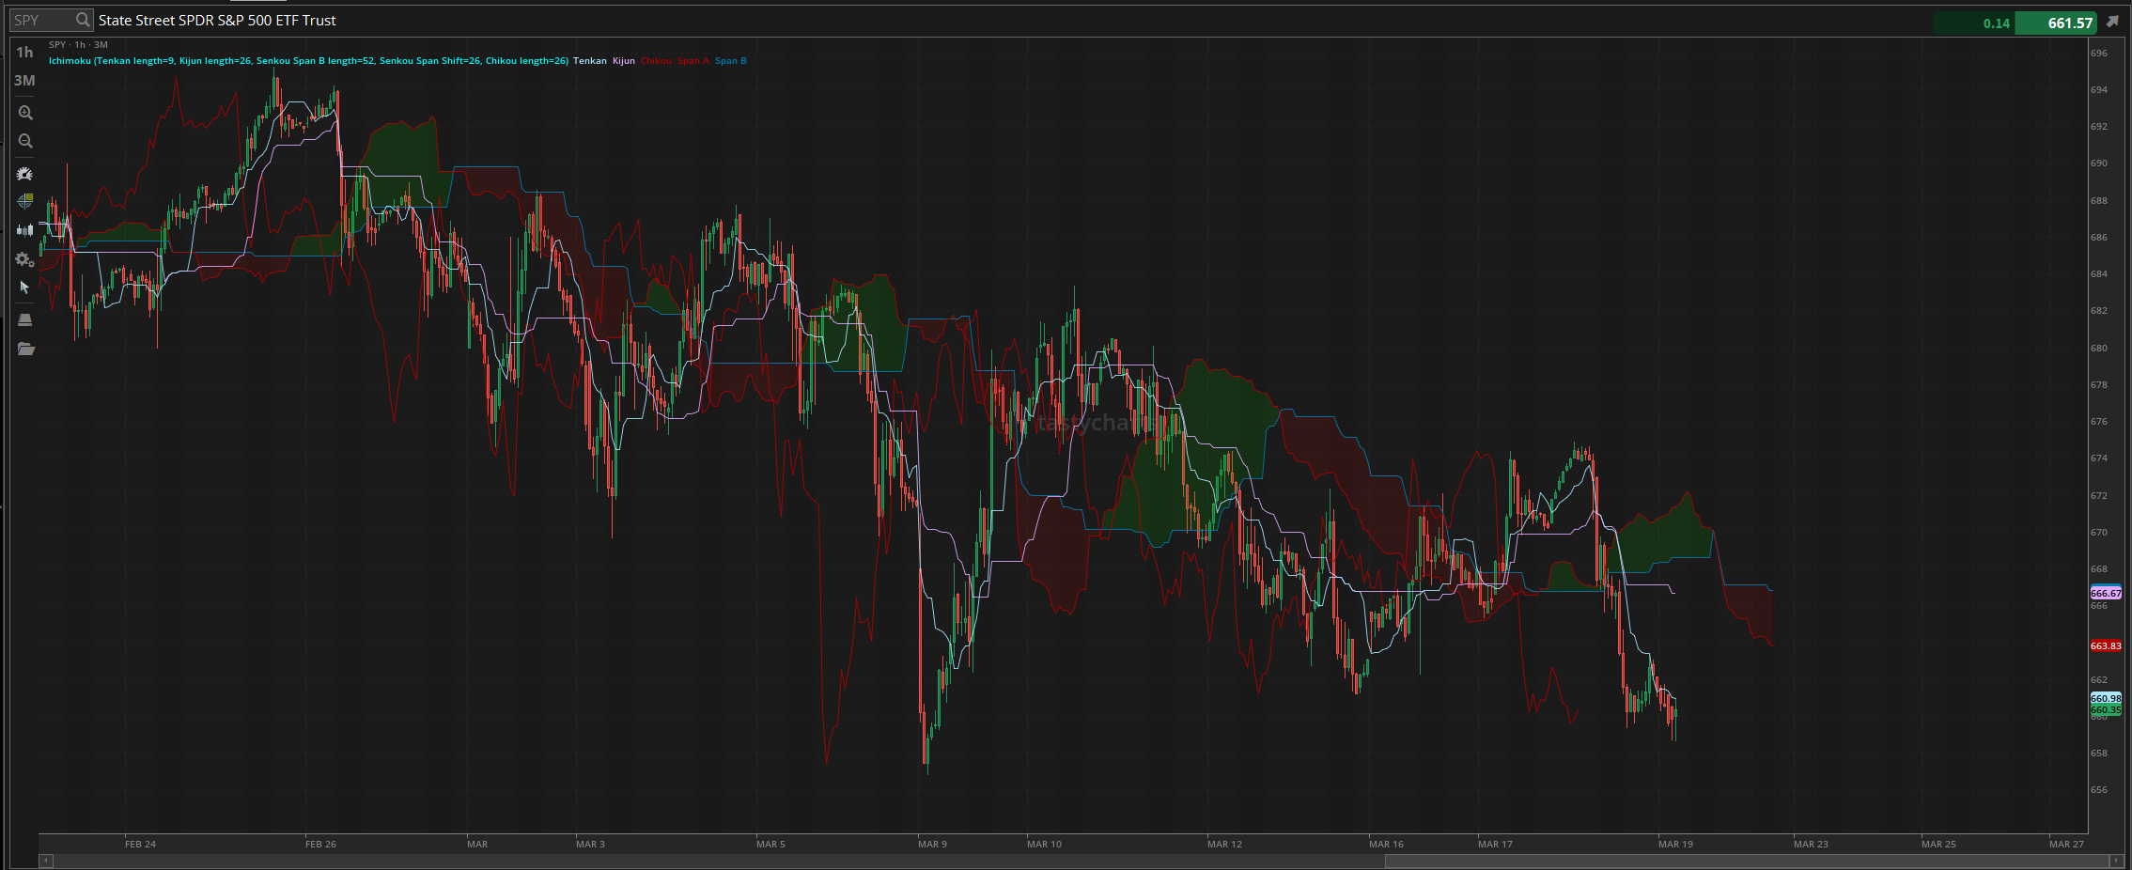2132x870 pixels.
Task: Open the candlestick chart style icon
Action: tap(25, 230)
